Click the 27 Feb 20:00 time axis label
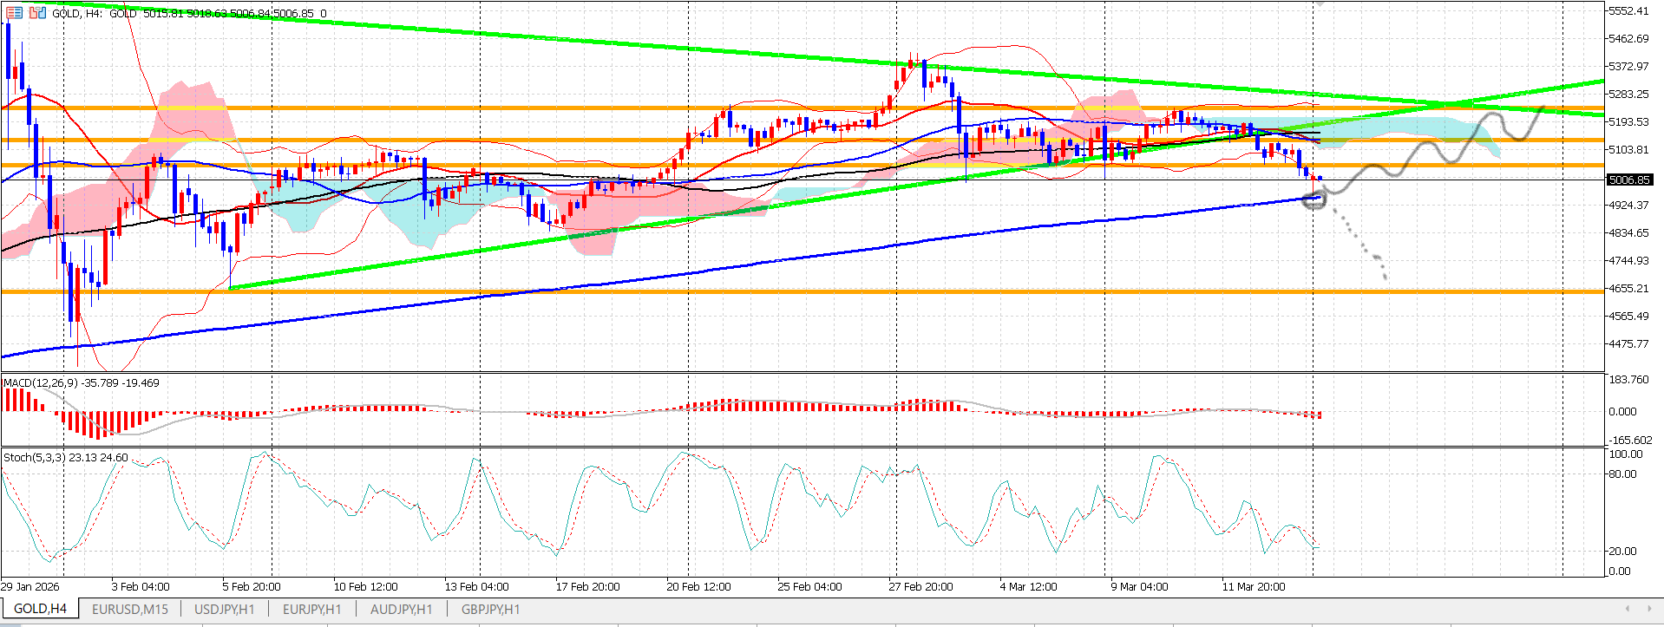This screenshot has height=627, width=1664. (920, 587)
